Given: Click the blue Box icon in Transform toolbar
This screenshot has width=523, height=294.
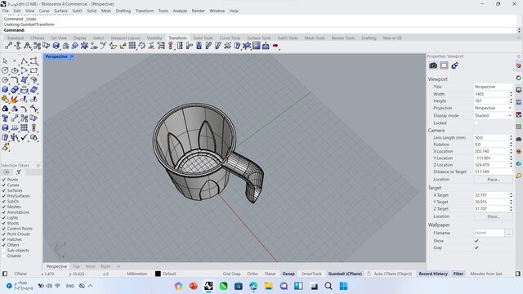Looking at the screenshot, I should point(56,46).
